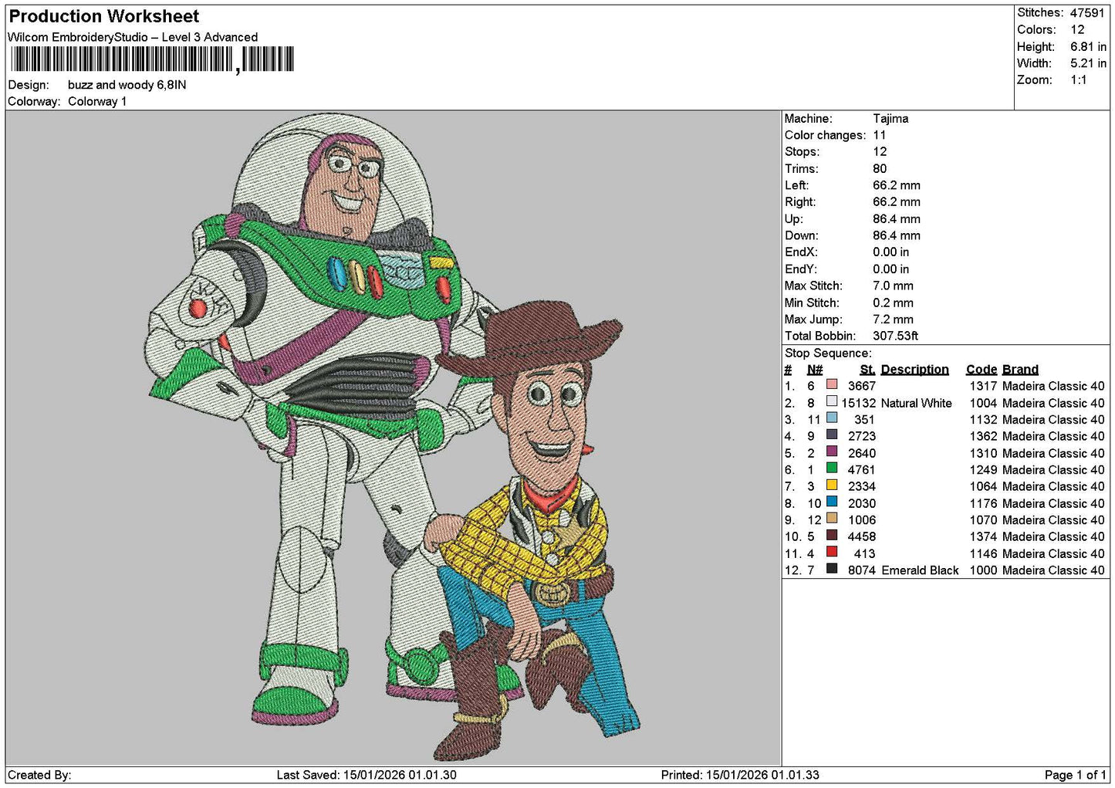Click the Zoom value 1:1
Screen dimensions: 1115x788
1078,79
